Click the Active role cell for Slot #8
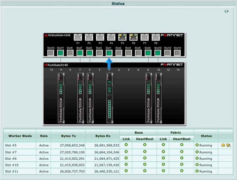 tap(44, 159)
